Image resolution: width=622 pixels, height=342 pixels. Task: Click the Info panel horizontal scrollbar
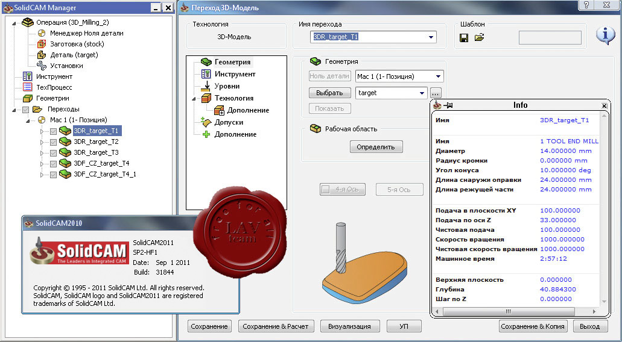516,311
